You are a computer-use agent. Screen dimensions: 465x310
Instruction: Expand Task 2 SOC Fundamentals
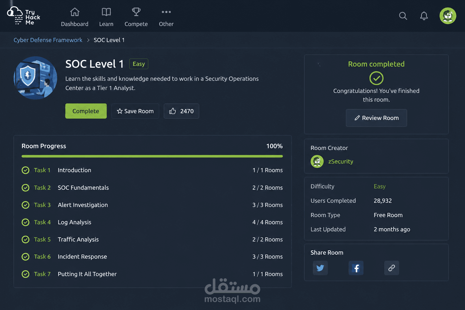click(152, 188)
